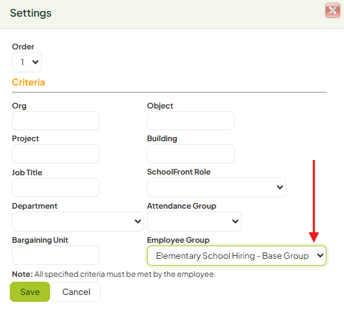Viewport: 344px width, 313px height.
Task: Click the Bargaining Unit input field
Action: click(x=56, y=255)
